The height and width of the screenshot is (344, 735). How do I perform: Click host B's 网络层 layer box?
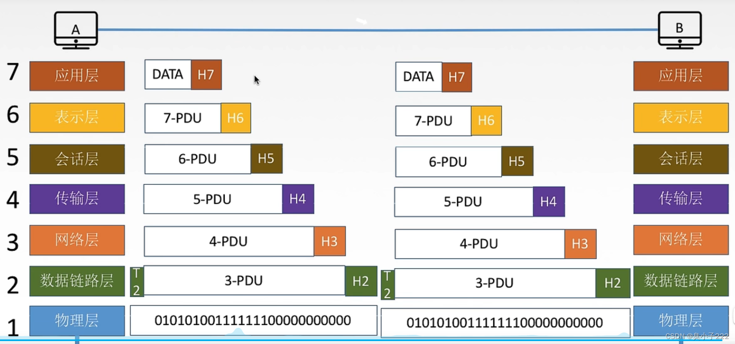pyautogui.click(x=681, y=240)
